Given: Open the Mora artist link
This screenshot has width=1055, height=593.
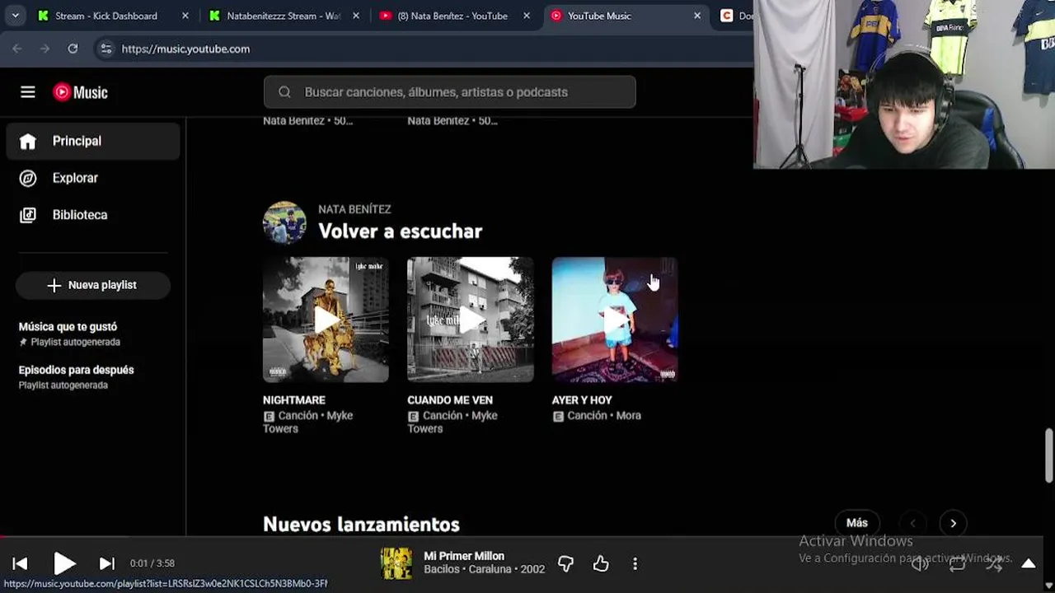Looking at the screenshot, I should tap(628, 416).
